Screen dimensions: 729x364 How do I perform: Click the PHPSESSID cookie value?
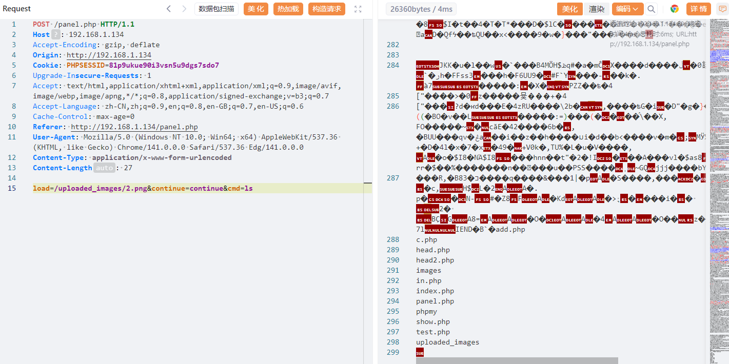pyautogui.click(x=164, y=65)
